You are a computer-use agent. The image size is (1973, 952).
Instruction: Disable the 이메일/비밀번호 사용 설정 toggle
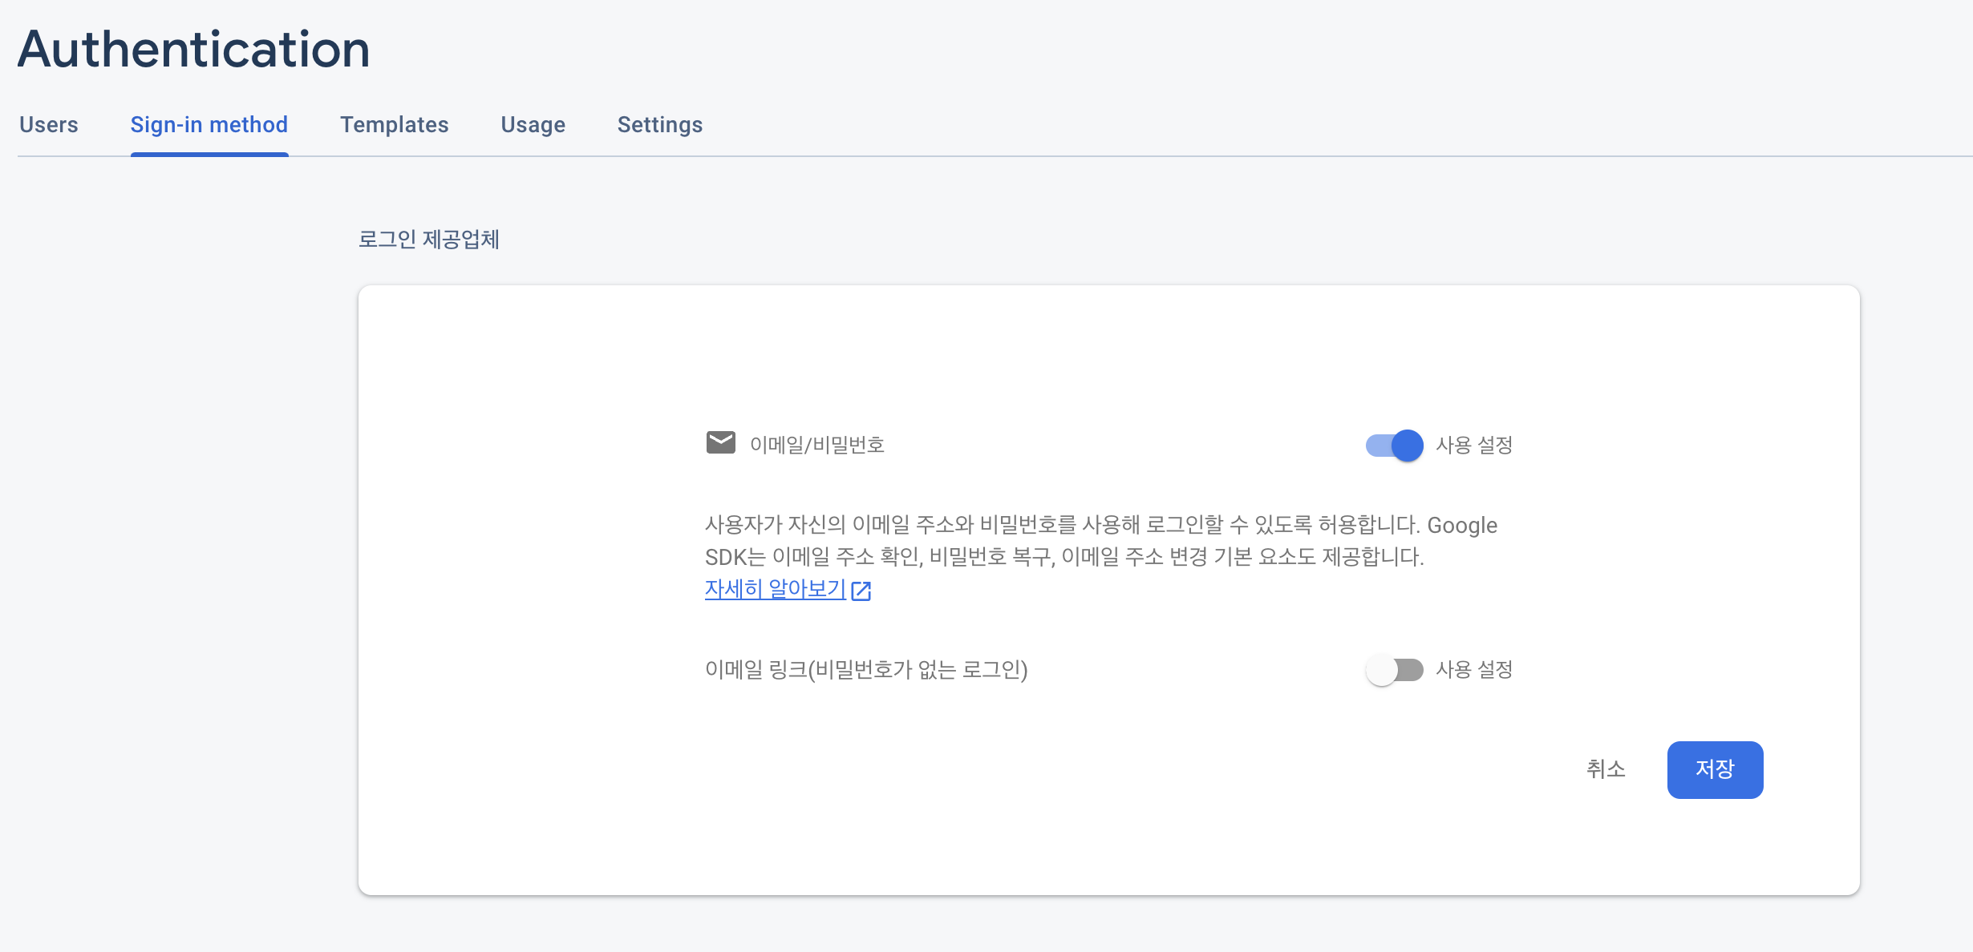click(x=1395, y=445)
